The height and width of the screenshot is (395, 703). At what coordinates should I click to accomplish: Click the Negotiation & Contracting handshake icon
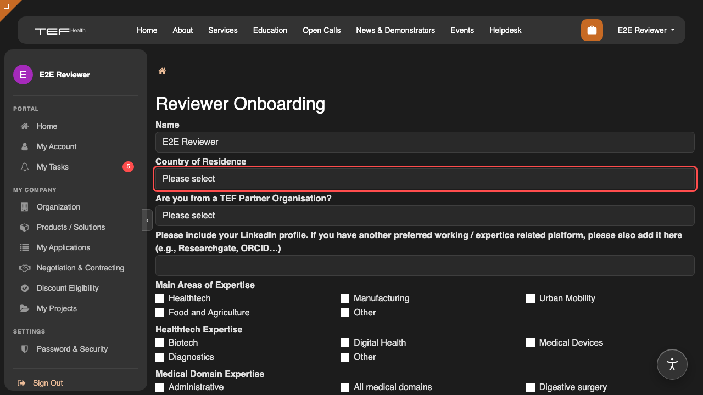coord(24,268)
